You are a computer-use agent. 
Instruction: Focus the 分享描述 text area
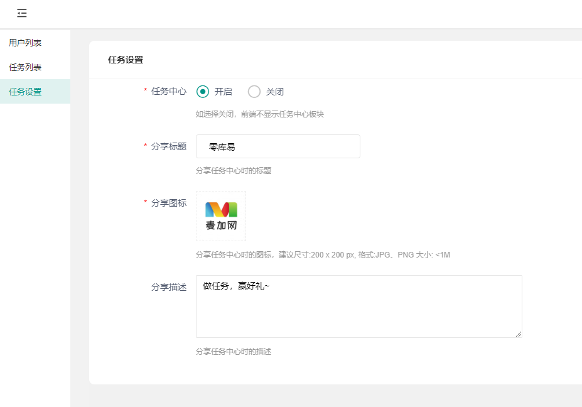click(x=359, y=307)
